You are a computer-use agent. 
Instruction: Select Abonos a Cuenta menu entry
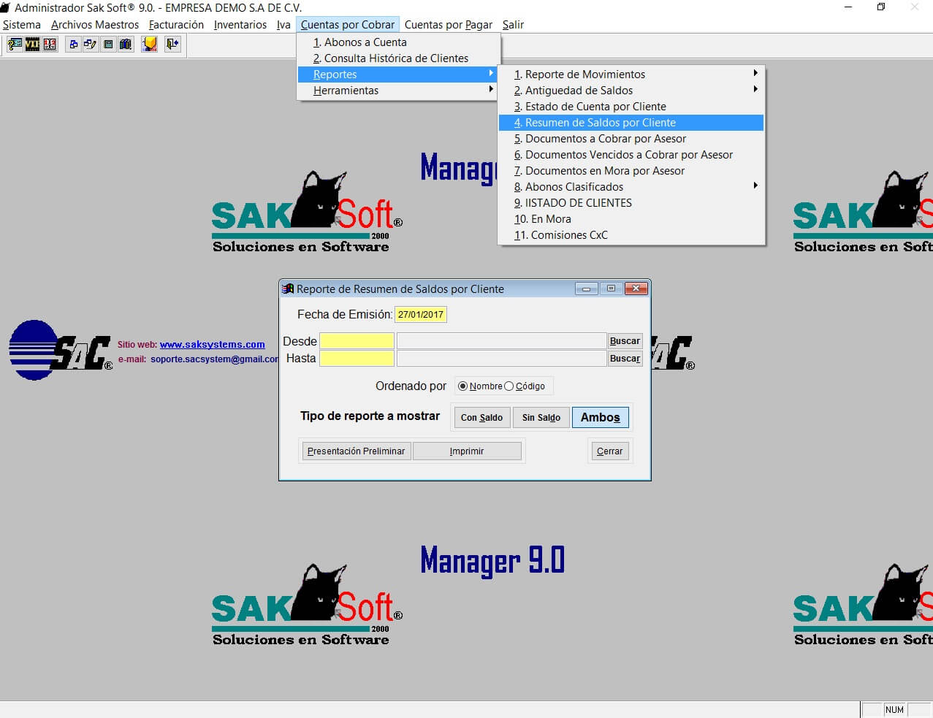click(x=397, y=42)
